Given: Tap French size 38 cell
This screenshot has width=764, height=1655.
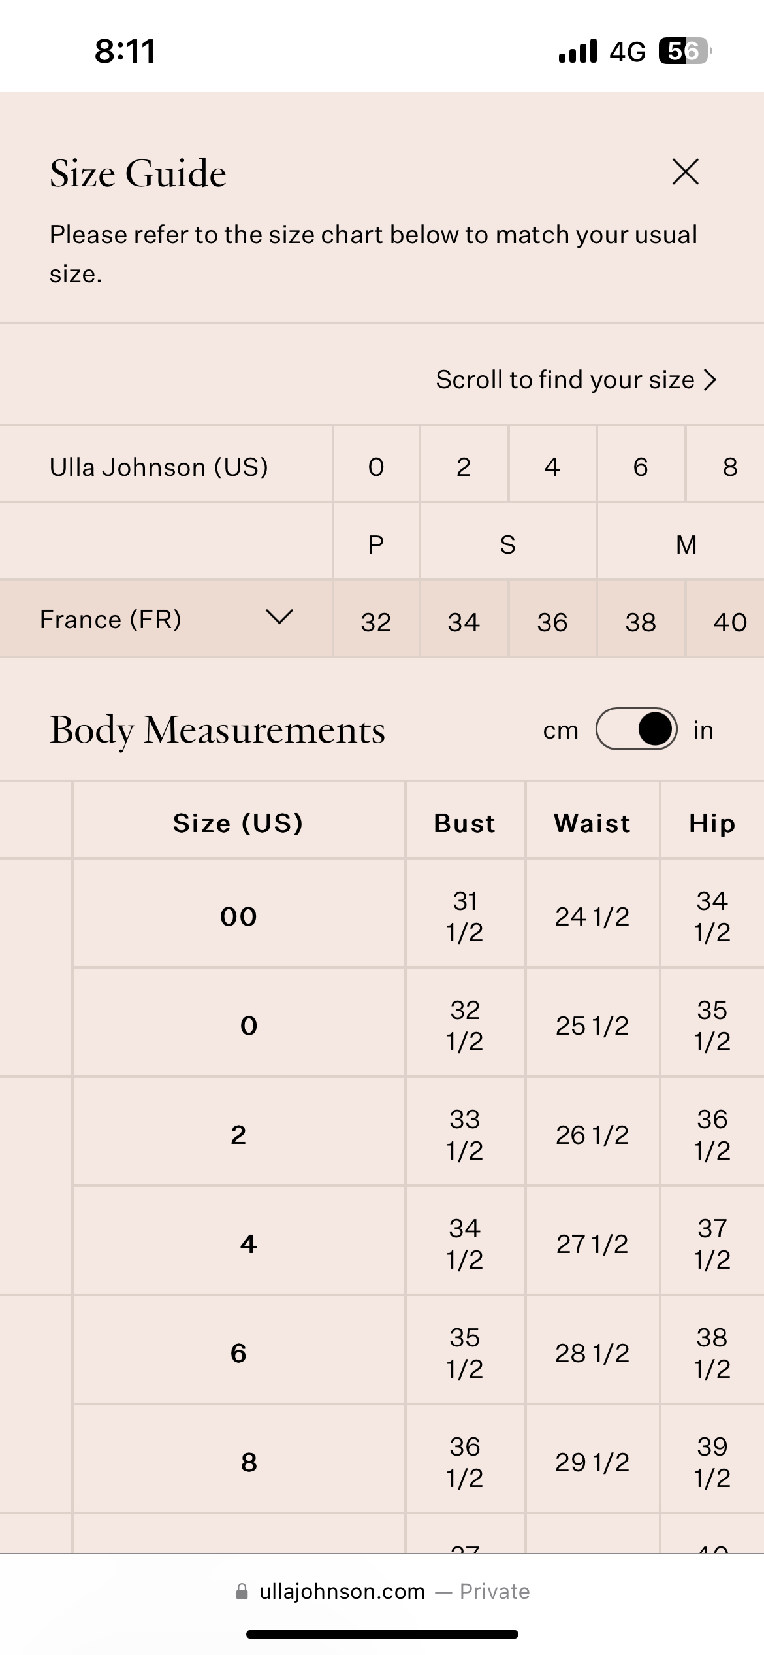Looking at the screenshot, I should point(641,622).
